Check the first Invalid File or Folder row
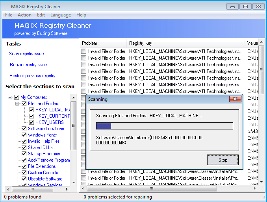 coord(83,51)
